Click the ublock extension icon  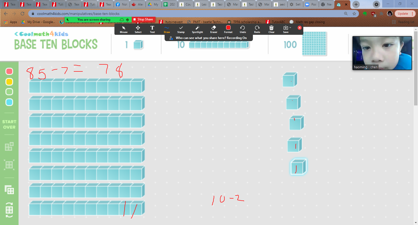[373, 14]
